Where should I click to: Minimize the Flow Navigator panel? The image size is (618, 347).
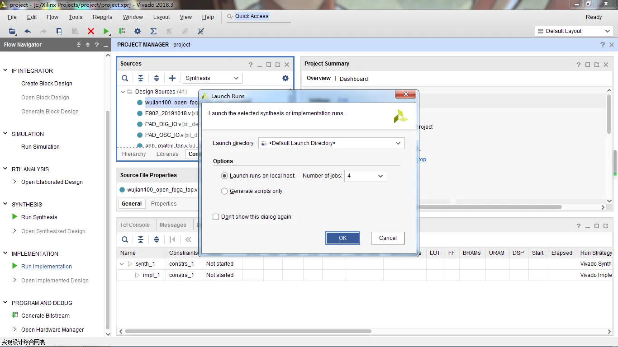[106, 45]
